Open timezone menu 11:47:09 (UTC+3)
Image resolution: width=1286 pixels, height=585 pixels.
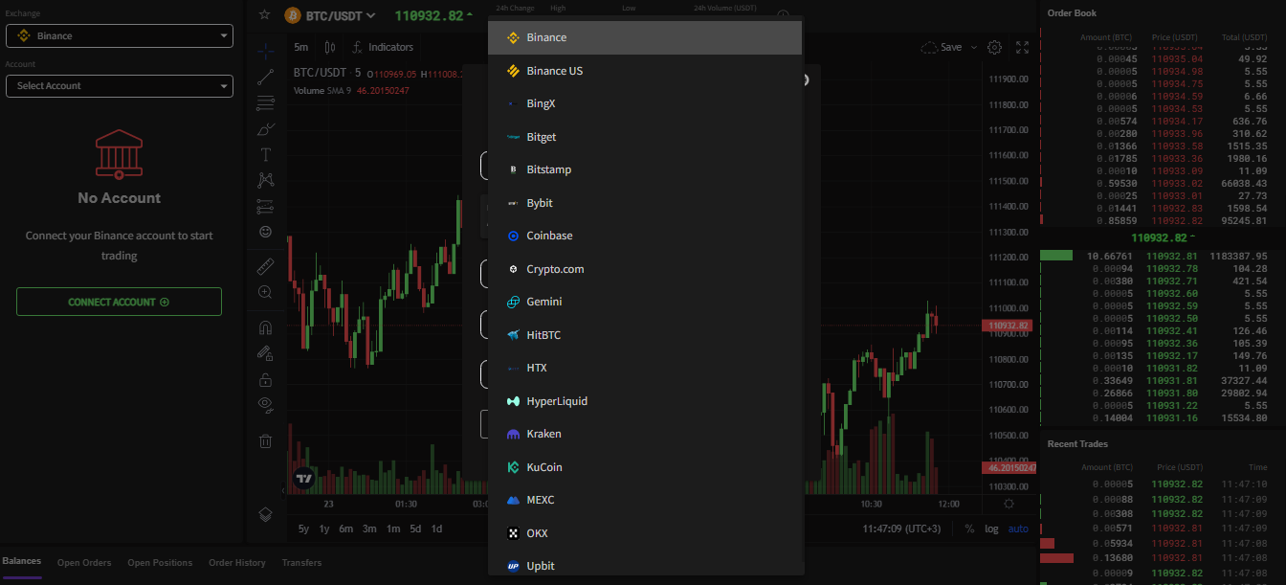(901, 529)
